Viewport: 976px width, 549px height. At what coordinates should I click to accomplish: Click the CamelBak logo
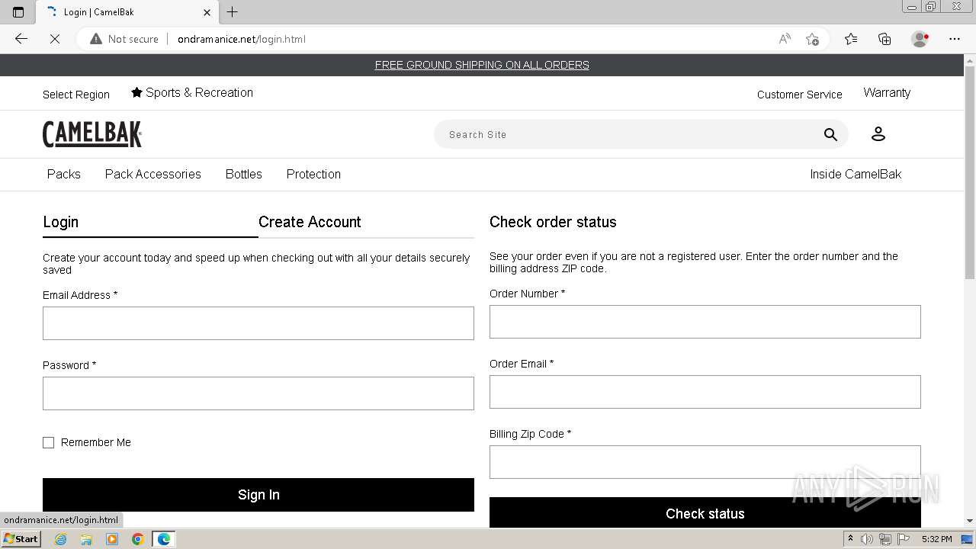(92, 134)
